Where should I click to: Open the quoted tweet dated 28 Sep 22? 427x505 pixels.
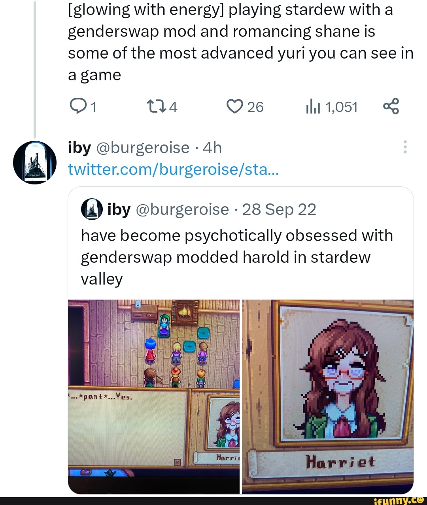point(236,257)
